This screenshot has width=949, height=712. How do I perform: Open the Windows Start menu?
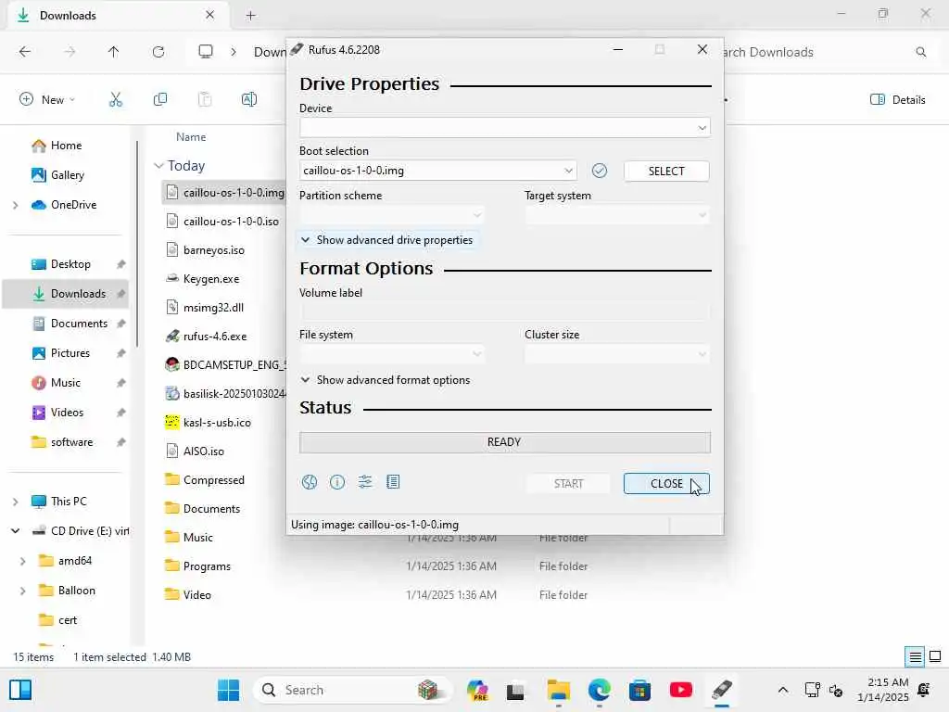pos(228,690)
